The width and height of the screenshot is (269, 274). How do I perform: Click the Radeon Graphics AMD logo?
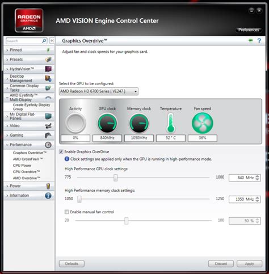coord(29,20)
